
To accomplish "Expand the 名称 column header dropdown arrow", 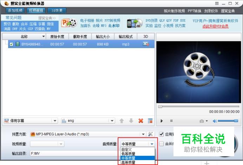I will [x=44, y=37].
